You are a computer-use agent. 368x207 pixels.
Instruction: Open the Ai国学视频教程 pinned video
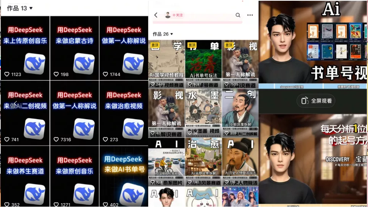pyautogui.click(x=166, y=63)
